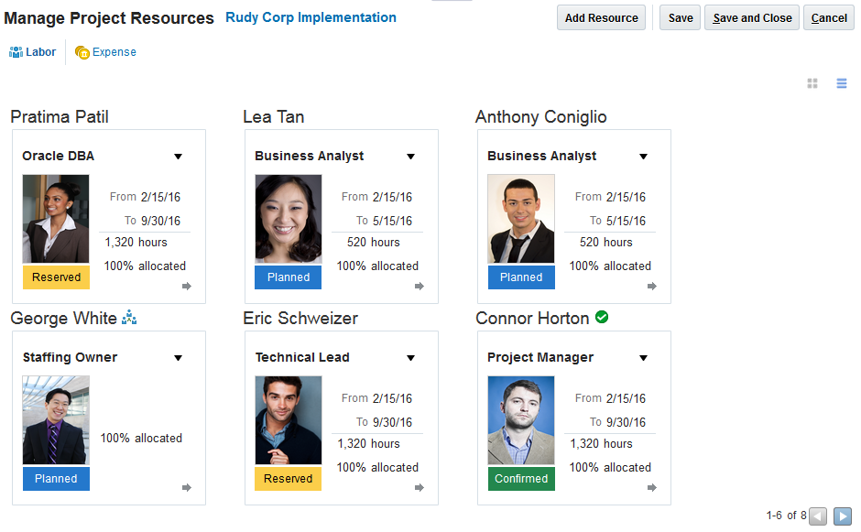Switch to Expense tab
Viewport: 861px width, 532px height.
pyautogui.click(x=105, y=52)
